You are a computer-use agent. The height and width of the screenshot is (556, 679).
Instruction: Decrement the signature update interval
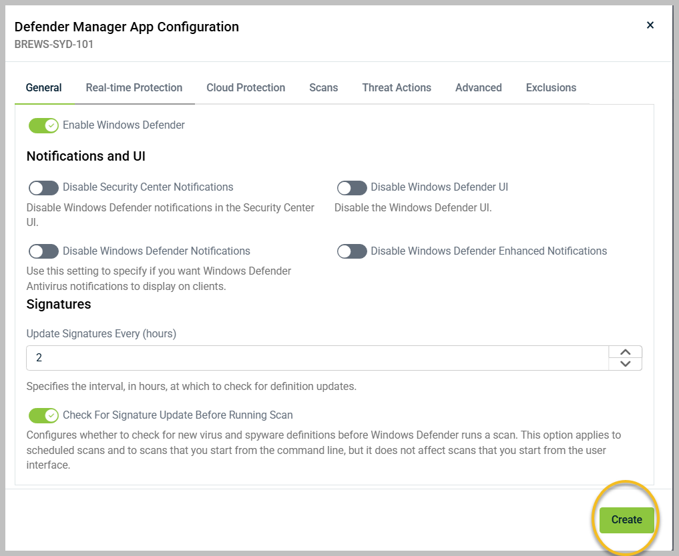pos(625,363)
